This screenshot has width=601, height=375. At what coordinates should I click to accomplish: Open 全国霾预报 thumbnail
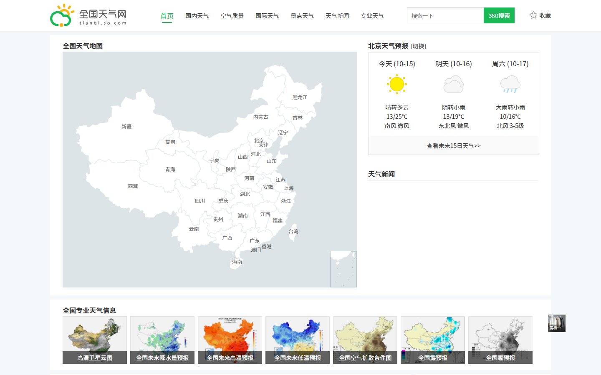[x=500, y=340]
